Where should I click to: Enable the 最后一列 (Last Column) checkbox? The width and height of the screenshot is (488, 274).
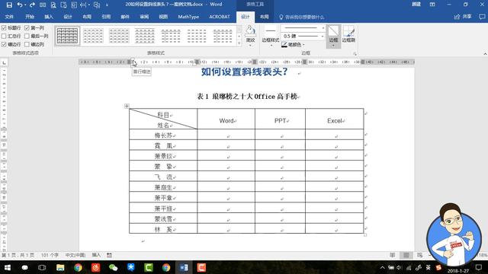(x=27, y=36)
